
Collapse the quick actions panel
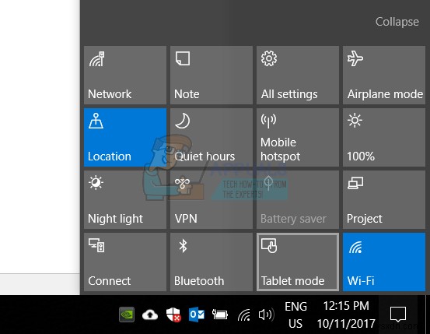pyautogui.click(x=397, y=22)
